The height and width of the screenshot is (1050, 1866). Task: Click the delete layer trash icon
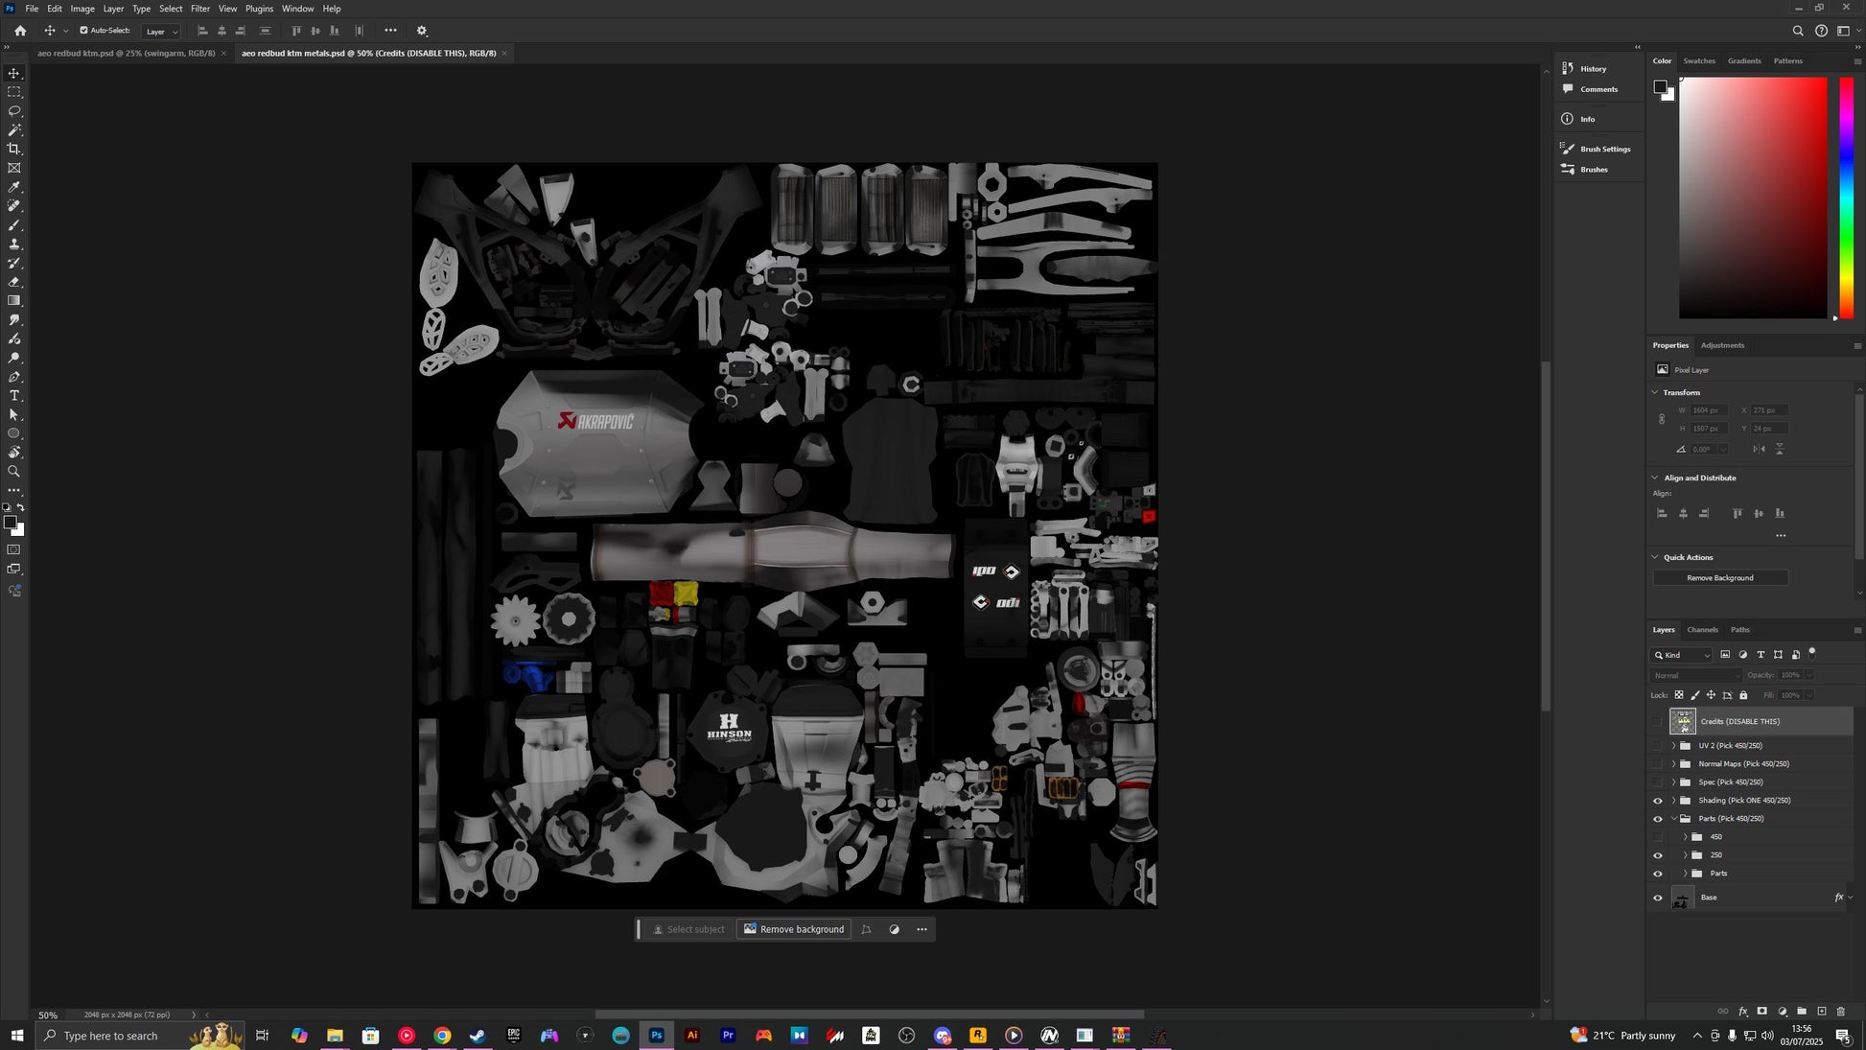pos(1840,1012)
